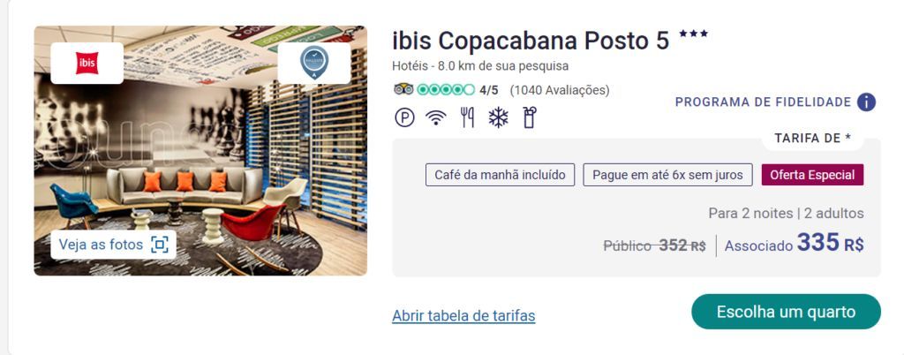
Task: Click the ibis brand logo badge
Action: [87, 63]
